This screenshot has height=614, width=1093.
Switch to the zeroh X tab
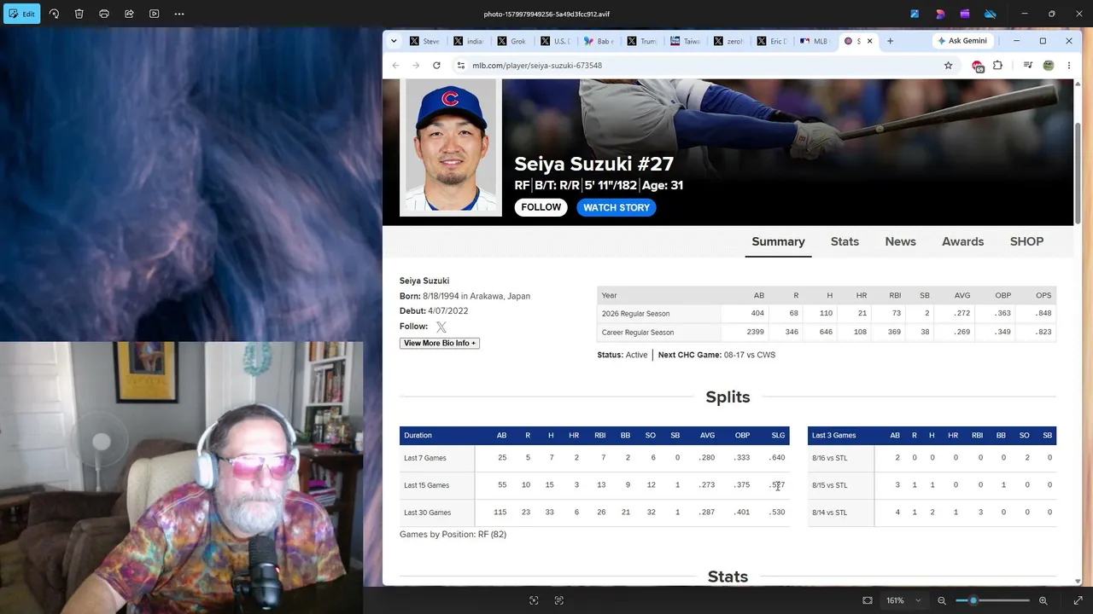[x=728, y=41]
